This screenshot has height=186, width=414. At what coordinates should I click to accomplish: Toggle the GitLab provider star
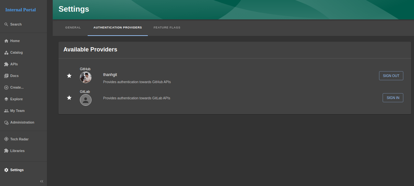(x=69, y=98)
